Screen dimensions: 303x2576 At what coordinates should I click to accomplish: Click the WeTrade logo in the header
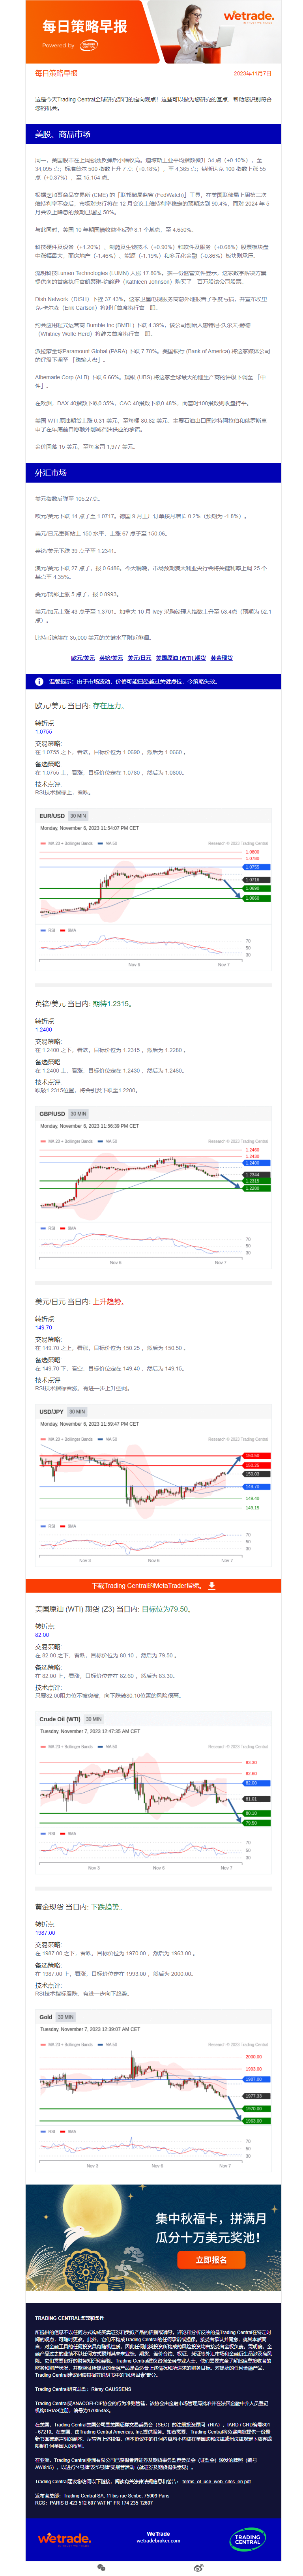click(248, 17)
